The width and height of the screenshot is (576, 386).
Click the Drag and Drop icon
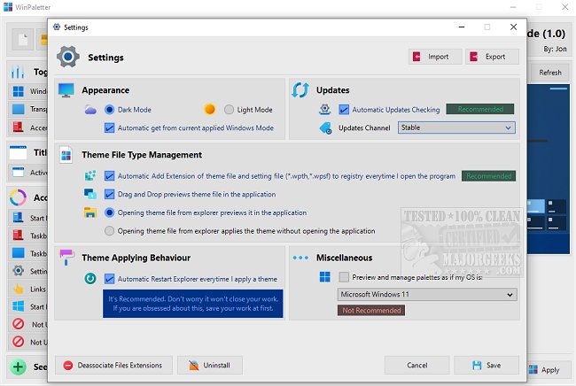pos(90,194)
